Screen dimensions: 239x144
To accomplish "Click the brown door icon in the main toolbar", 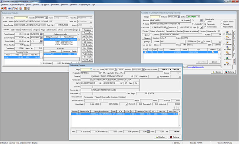I will [x=25, y=8].
